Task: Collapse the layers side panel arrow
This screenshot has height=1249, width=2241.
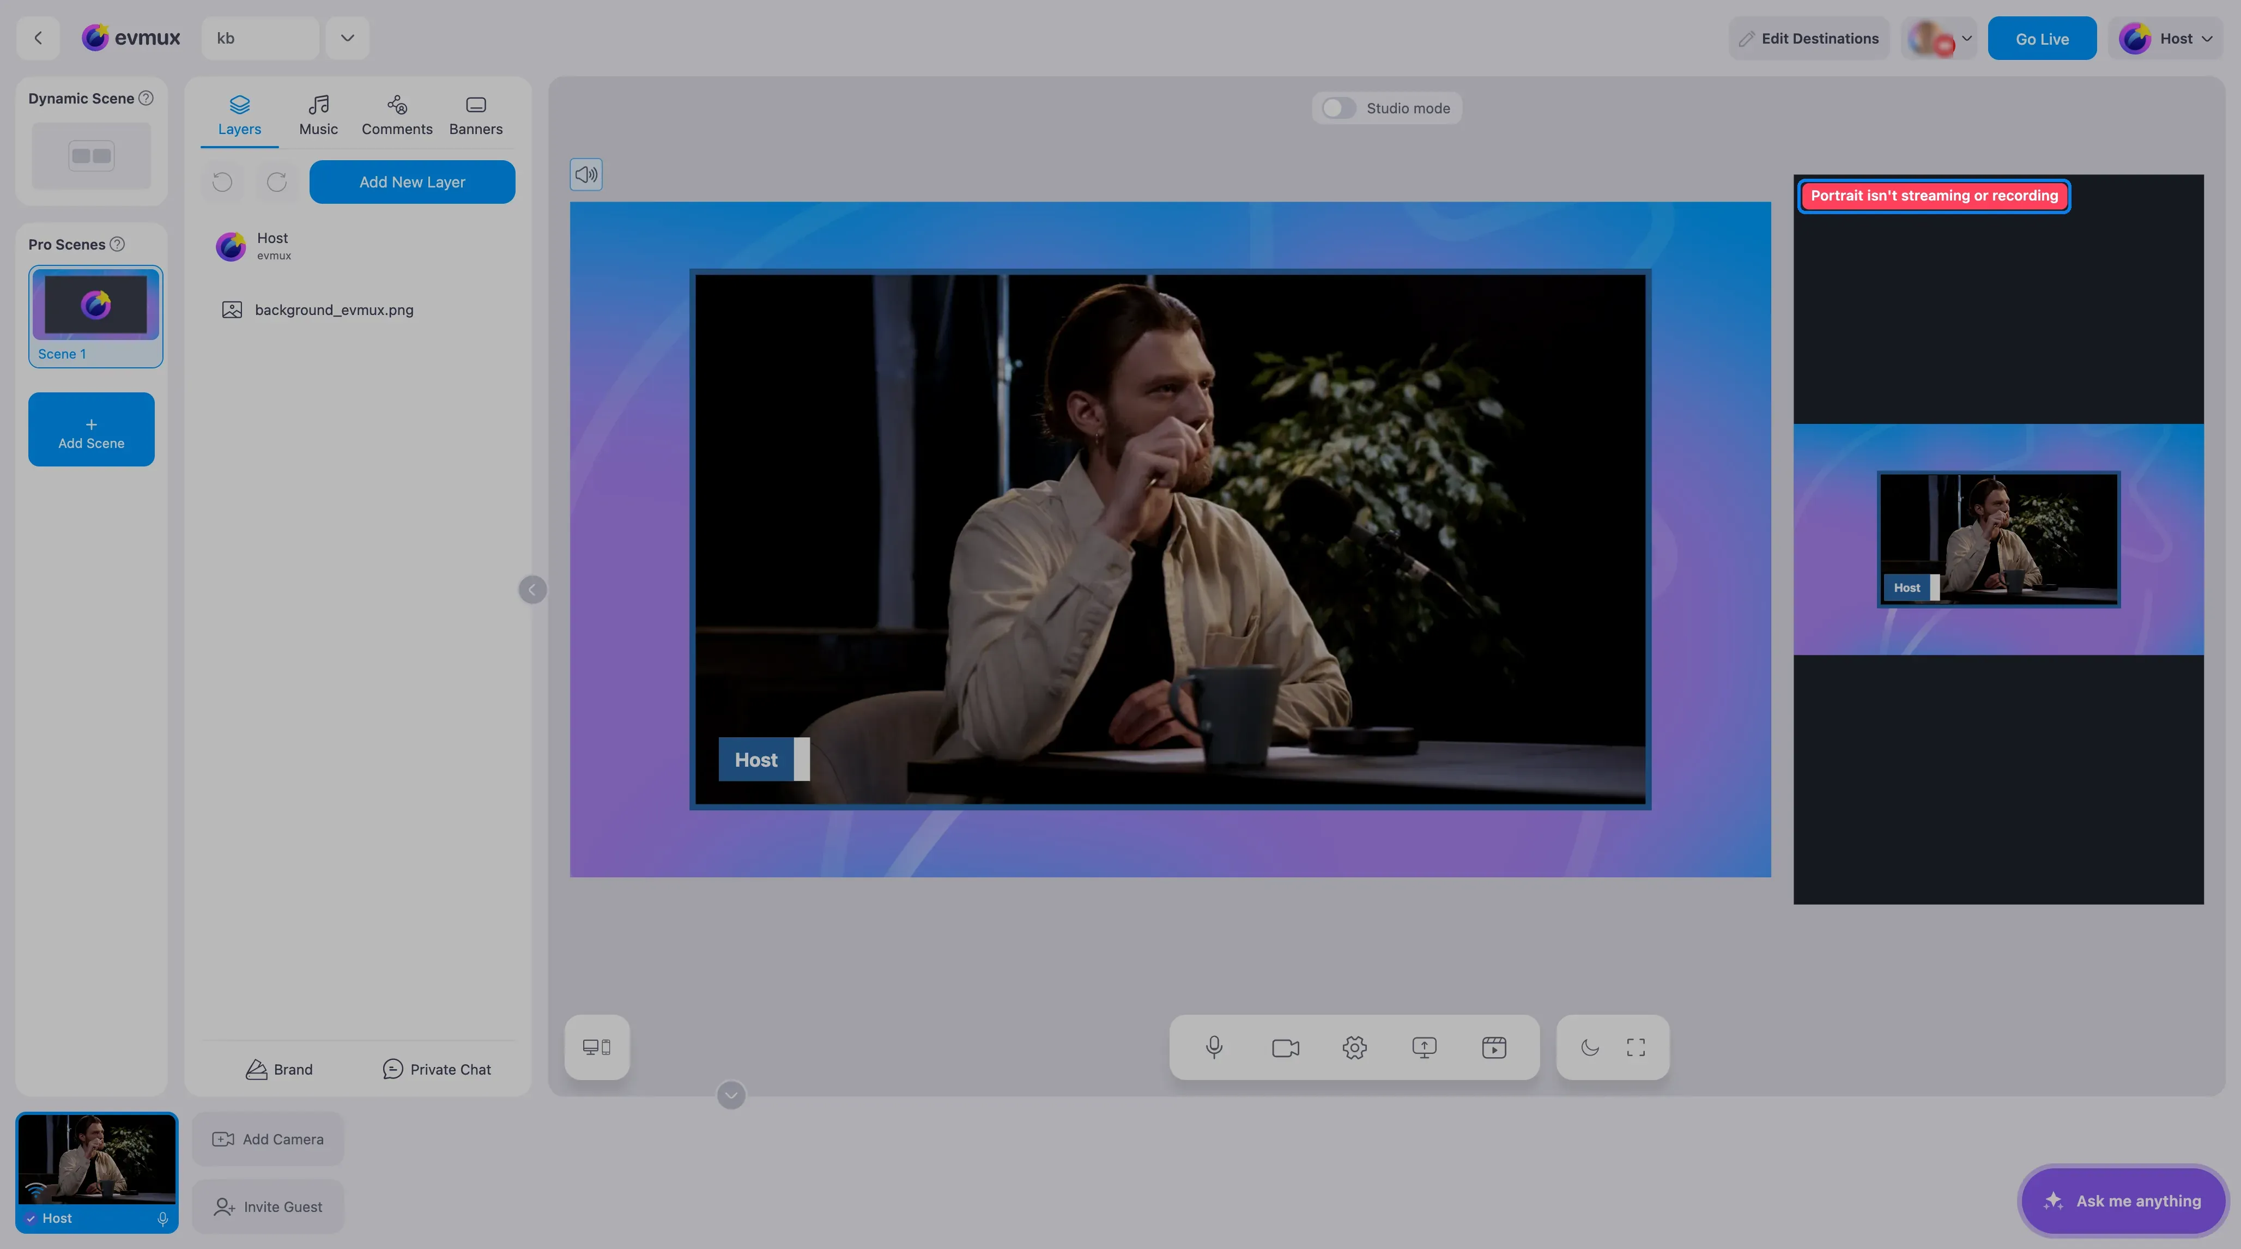Action: pyautogui.click(x=532, y=590)
